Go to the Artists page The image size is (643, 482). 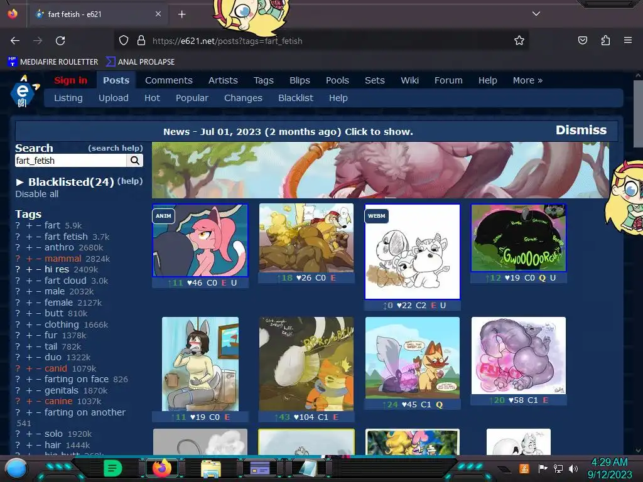tap(223, 80)
